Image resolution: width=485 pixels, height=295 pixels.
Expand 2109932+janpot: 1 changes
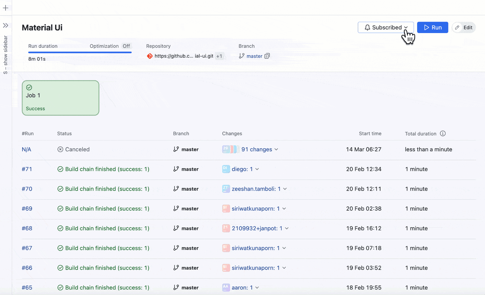click(287, 228)
